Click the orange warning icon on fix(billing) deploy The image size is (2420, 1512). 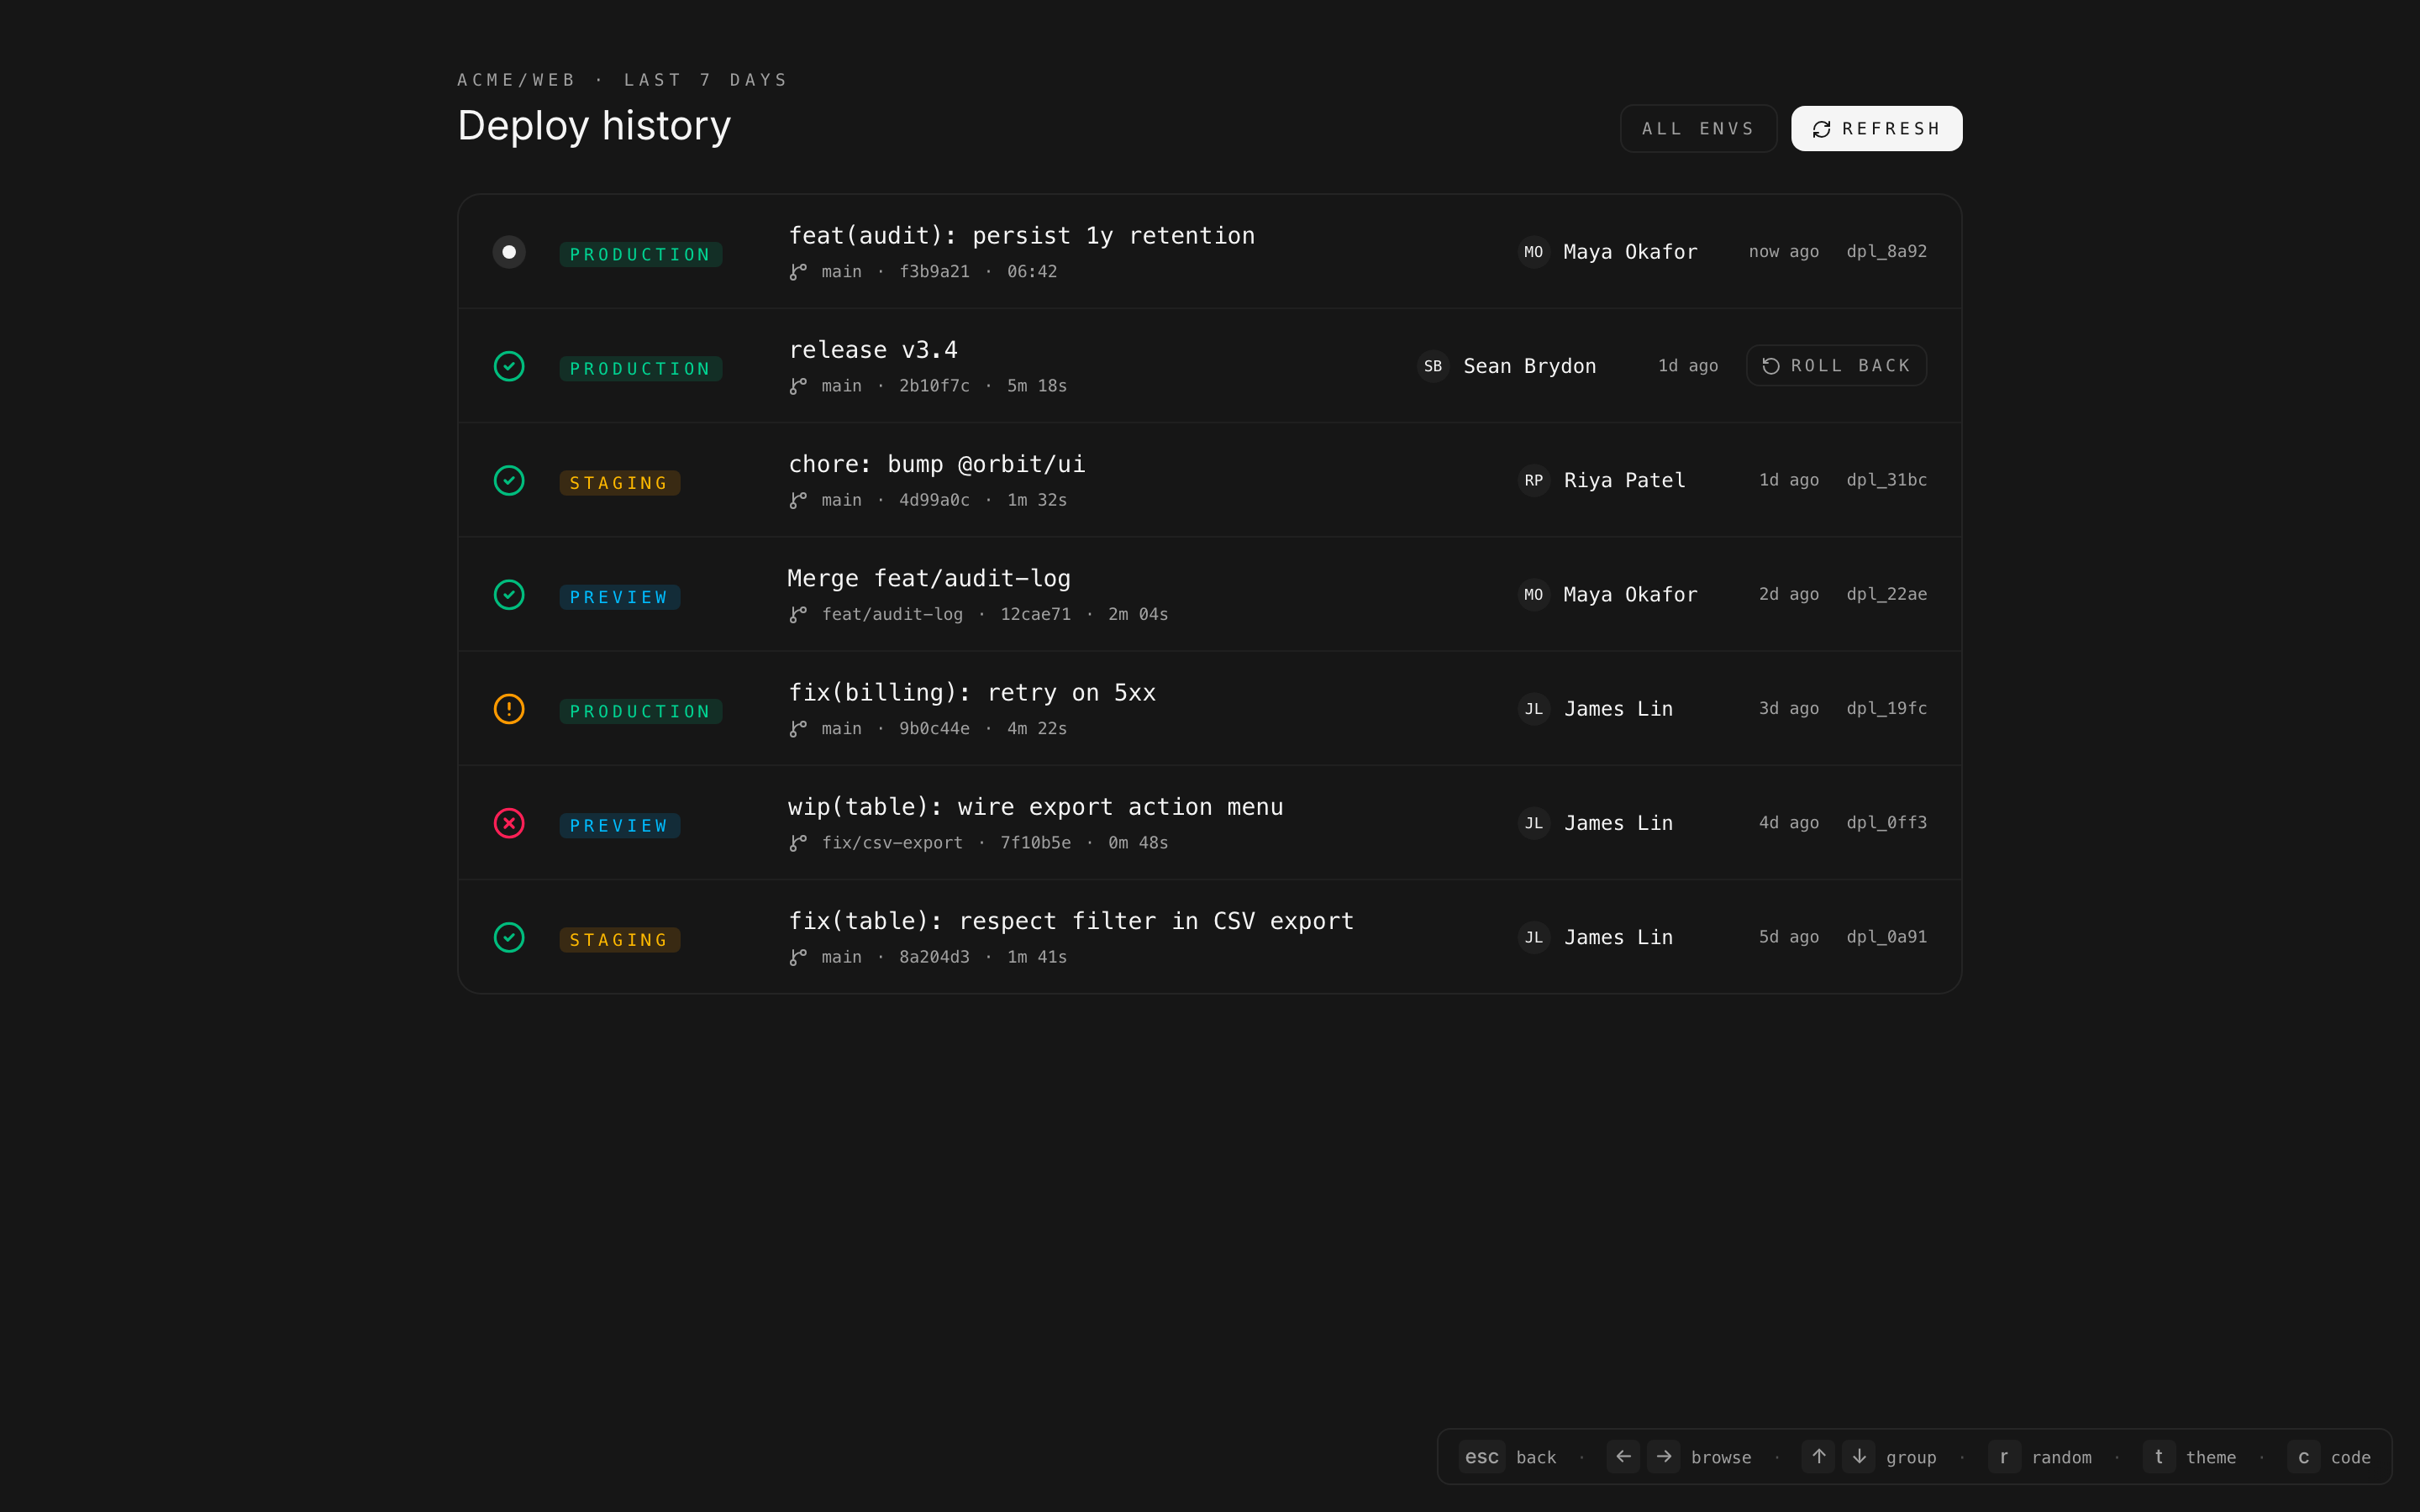(509, 709)
